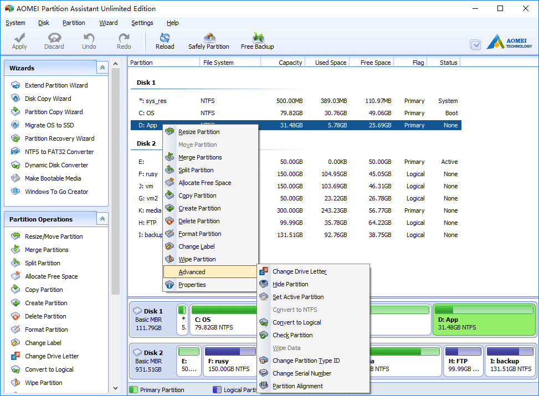Select Hide Partition in submenu

314,284
